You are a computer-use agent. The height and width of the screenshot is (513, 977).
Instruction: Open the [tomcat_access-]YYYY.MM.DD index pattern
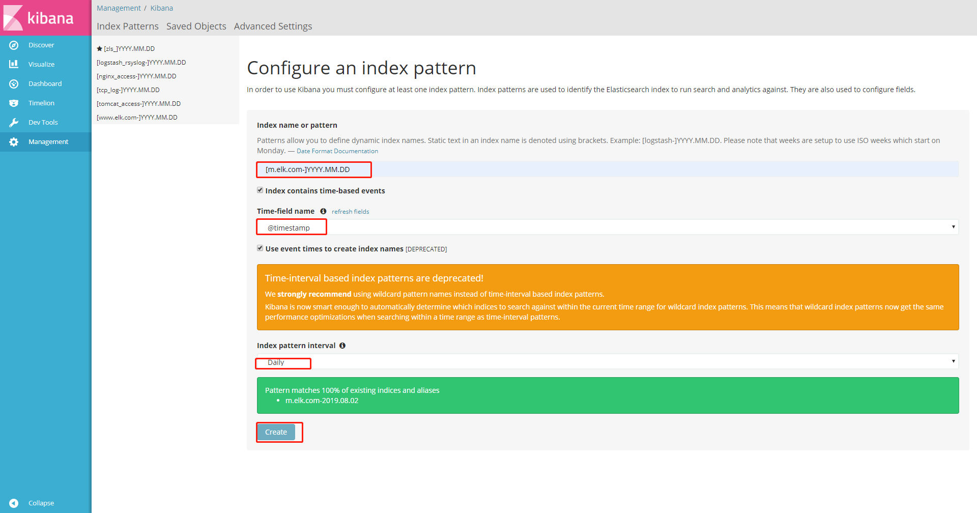pos(139,104)
